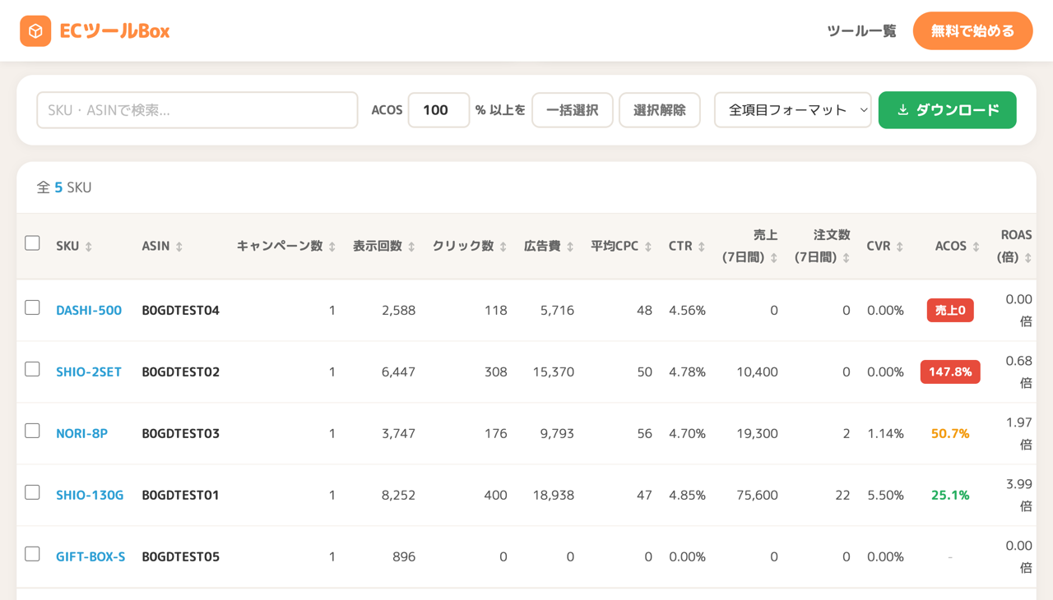
Task: Open ツール一覧 in the top navigation
Action: pyautogui.click(x=861, y=31)
